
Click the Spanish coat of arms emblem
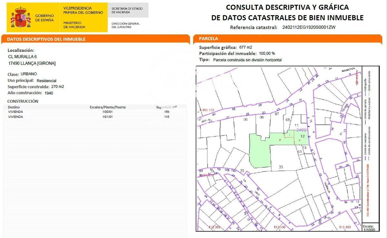(x=21, y=17)
